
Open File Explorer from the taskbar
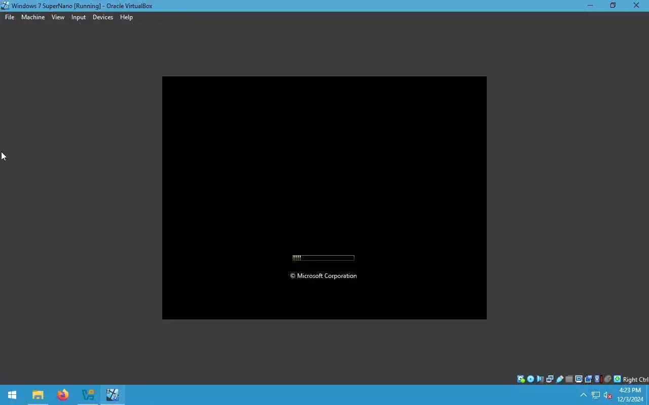tap(38, 395)
